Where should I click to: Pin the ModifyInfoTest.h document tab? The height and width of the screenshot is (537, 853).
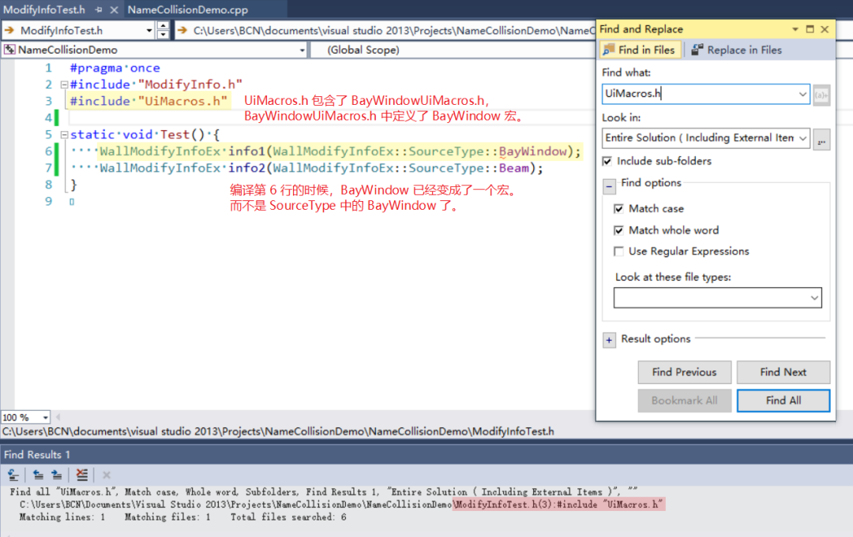(x=98, y=9)
